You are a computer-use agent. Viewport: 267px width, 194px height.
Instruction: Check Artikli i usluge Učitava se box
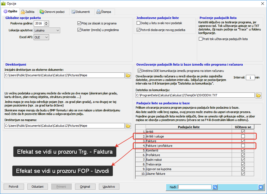[x=243, y=136]
